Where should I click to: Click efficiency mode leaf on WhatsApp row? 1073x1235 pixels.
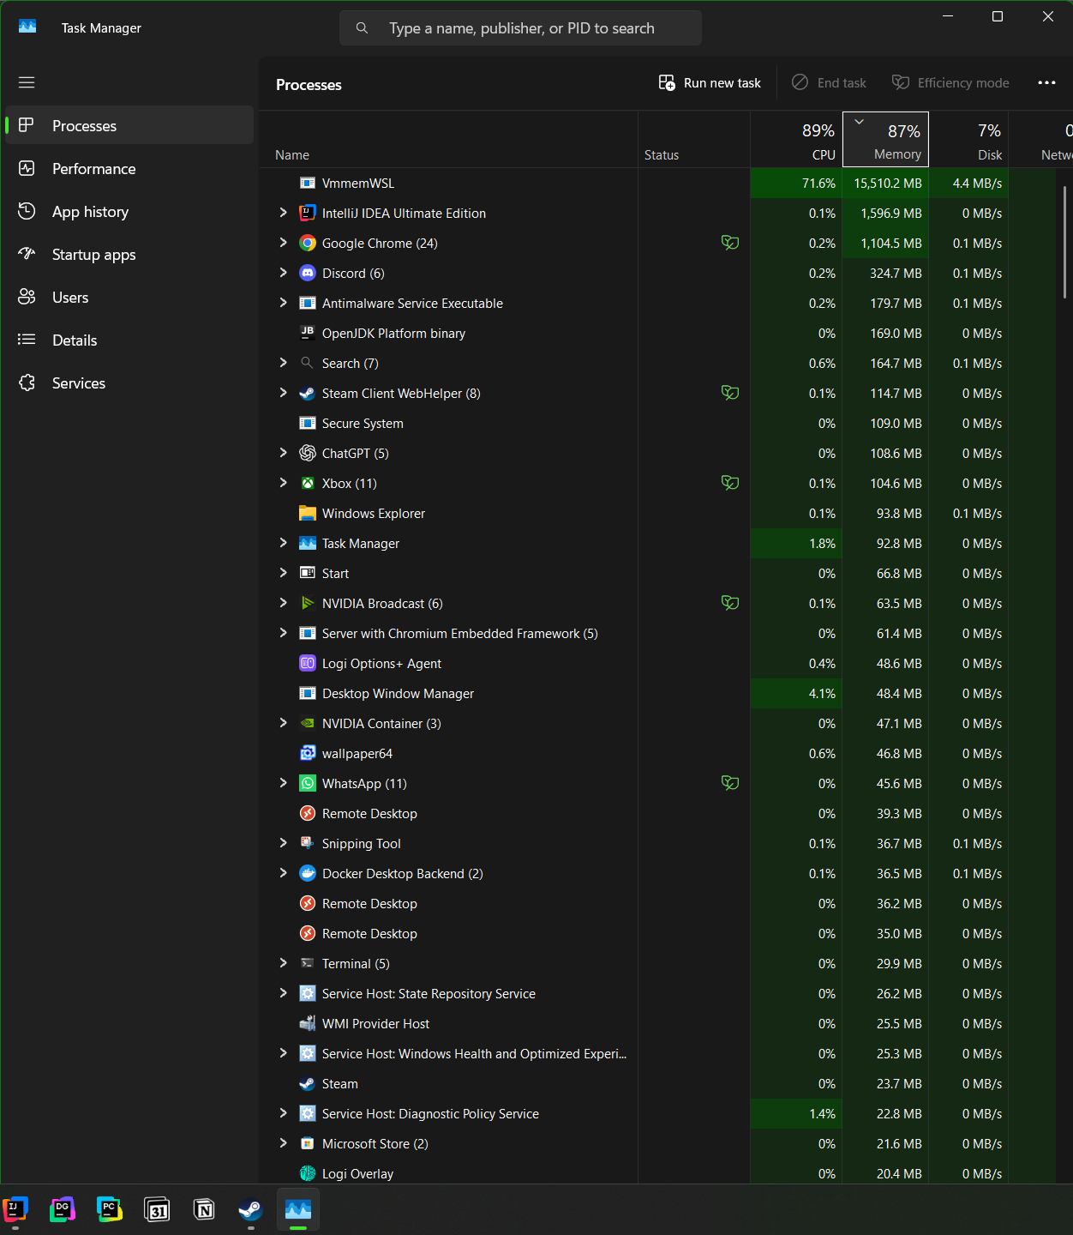[x=730, y=783]
